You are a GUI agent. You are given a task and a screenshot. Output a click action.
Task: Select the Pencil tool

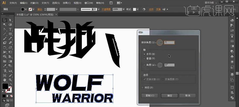click(10, 38)
